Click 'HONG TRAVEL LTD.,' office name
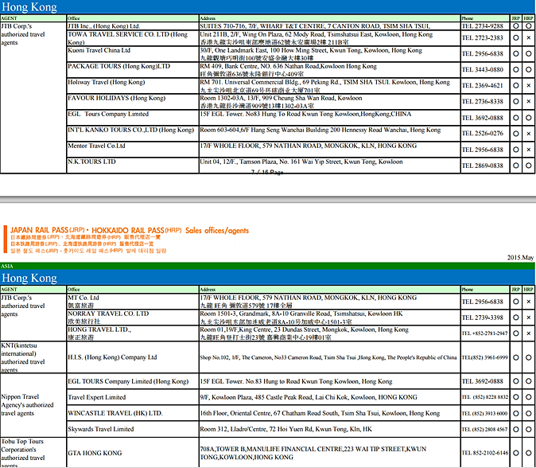536x468 pixels. click(x=99, y=330)
